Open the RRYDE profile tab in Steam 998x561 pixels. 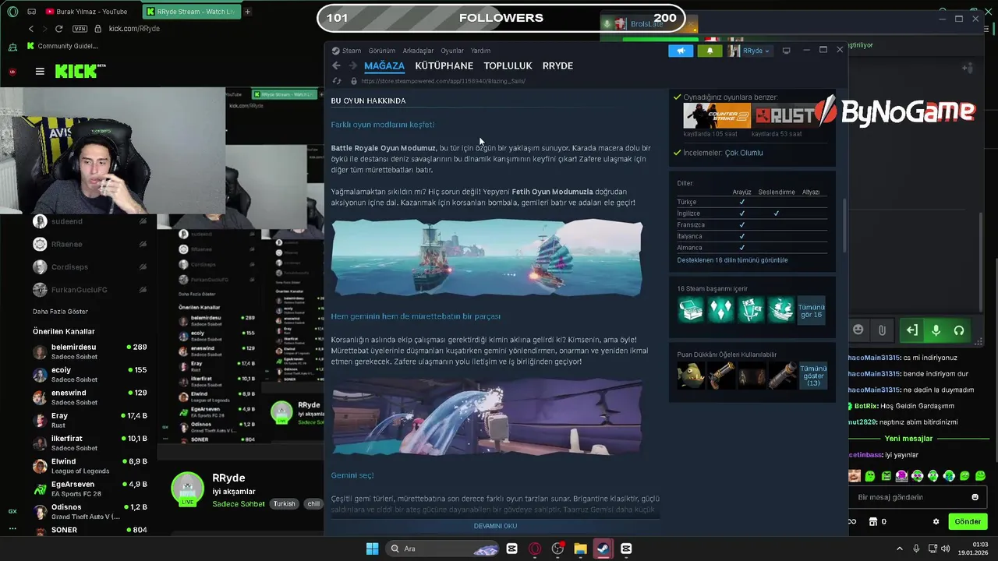[557, 66]
